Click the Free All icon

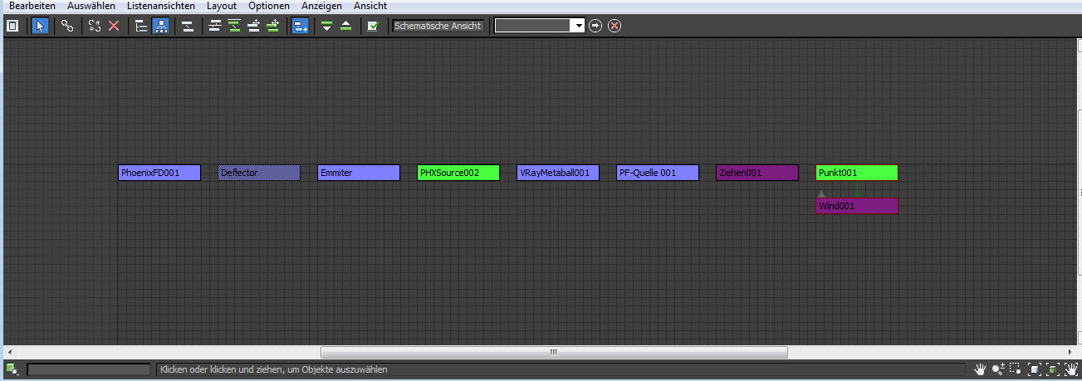(254, 26)
